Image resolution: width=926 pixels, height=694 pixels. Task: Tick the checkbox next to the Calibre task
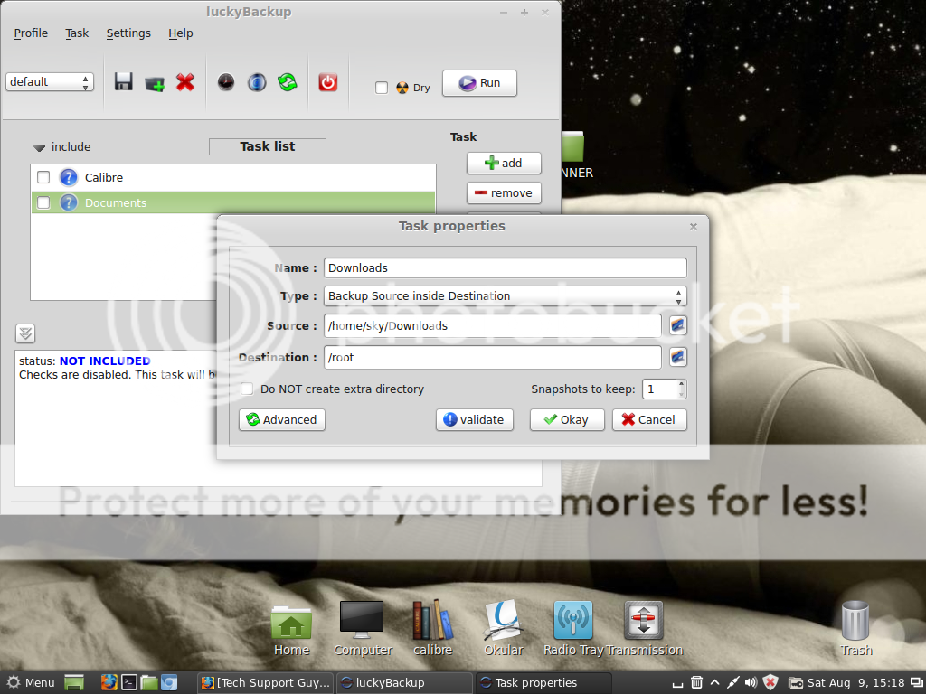pyautogui.click(x=43, y=177)
